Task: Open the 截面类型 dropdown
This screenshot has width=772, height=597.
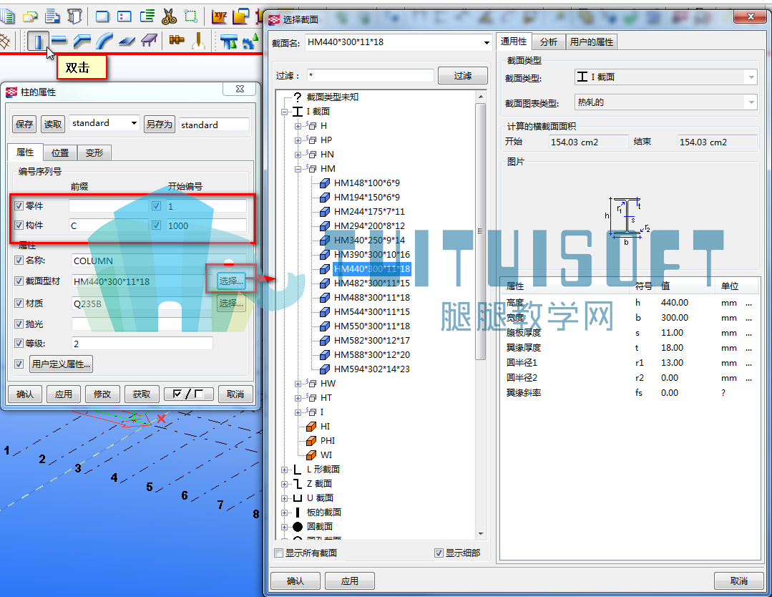Action: click(751, 77)
